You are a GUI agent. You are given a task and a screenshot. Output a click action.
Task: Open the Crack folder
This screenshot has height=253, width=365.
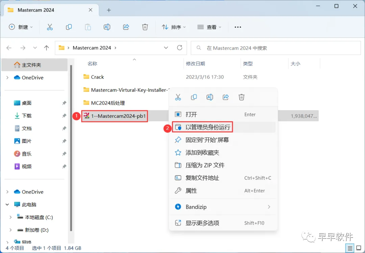pyautogui.click(x=97, y=77)
